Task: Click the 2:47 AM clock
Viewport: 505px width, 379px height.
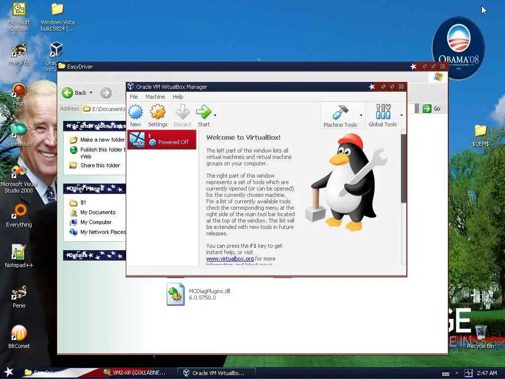Action: coord(487,373)
